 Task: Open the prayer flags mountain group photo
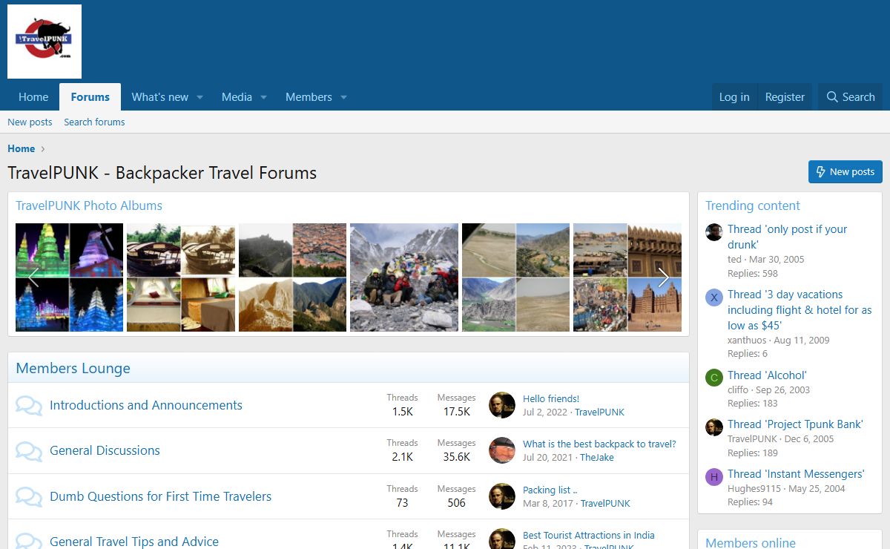(404, 277)
